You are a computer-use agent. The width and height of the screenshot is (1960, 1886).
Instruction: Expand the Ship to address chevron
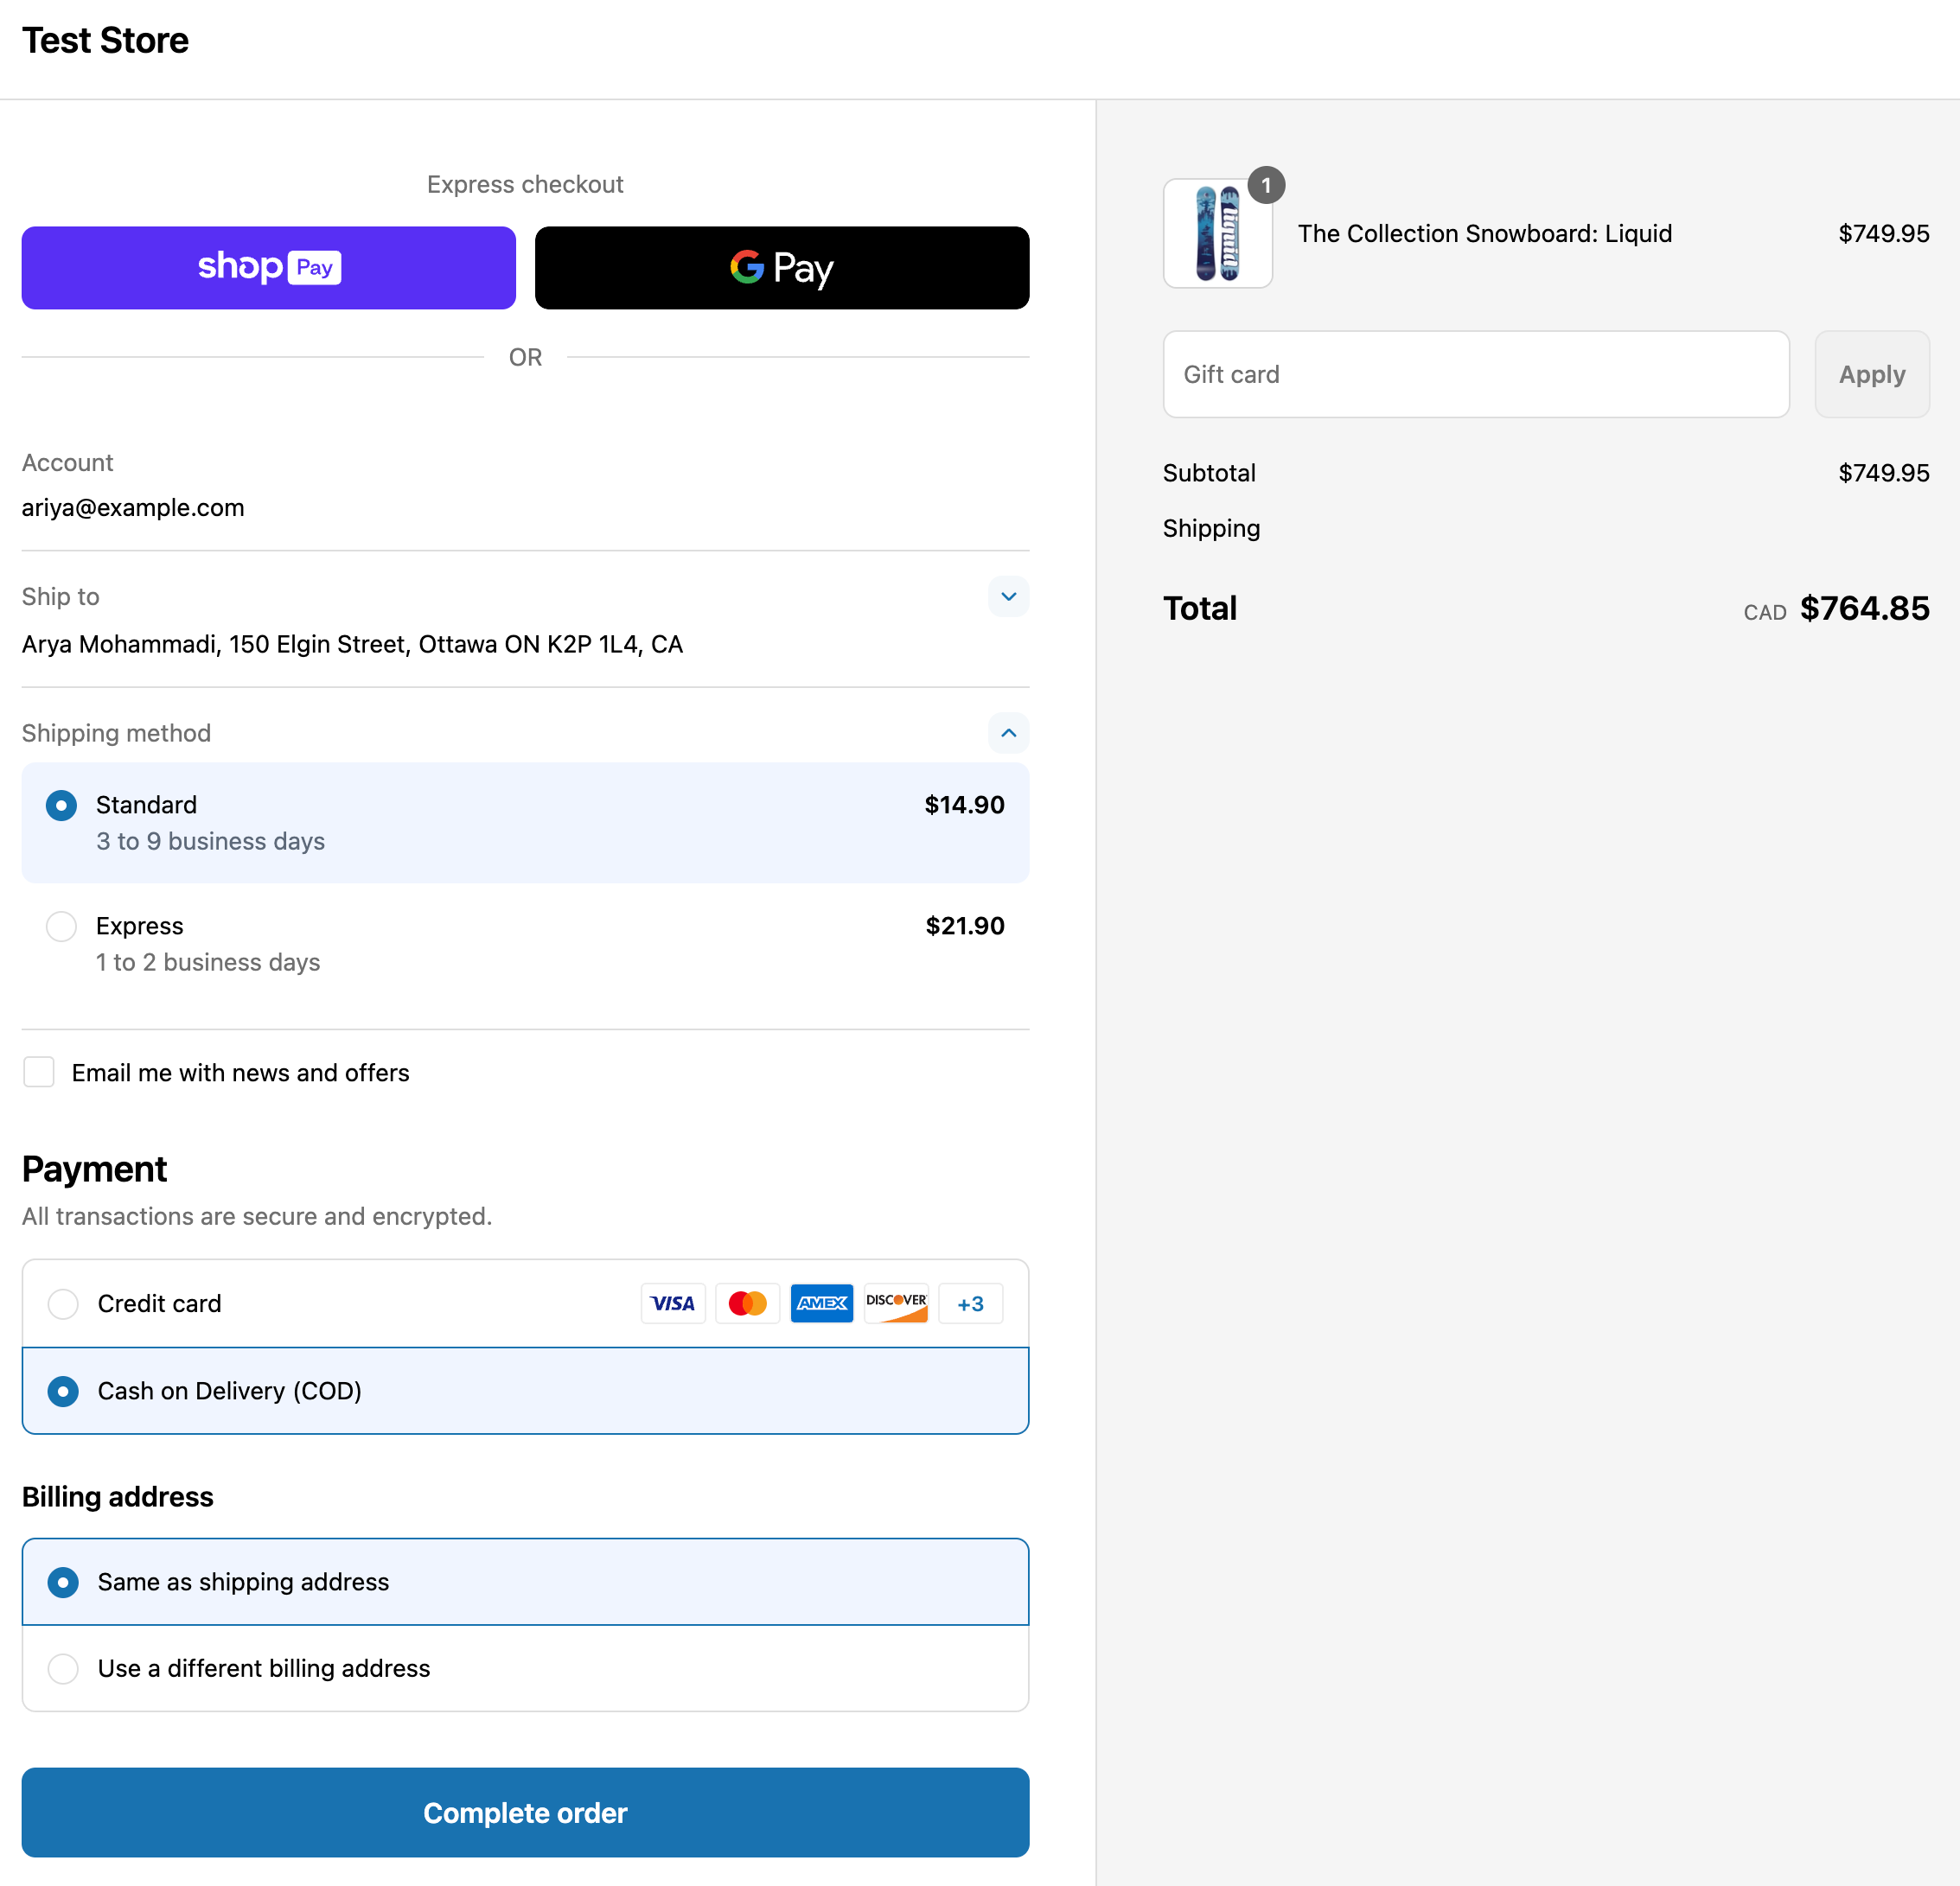click(1008, 596)
